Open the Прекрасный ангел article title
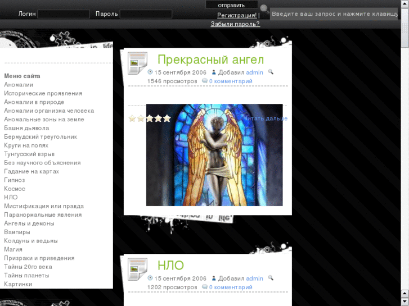Image resolution: width=409 pixels, height=306 pixels. coord(211,60)
